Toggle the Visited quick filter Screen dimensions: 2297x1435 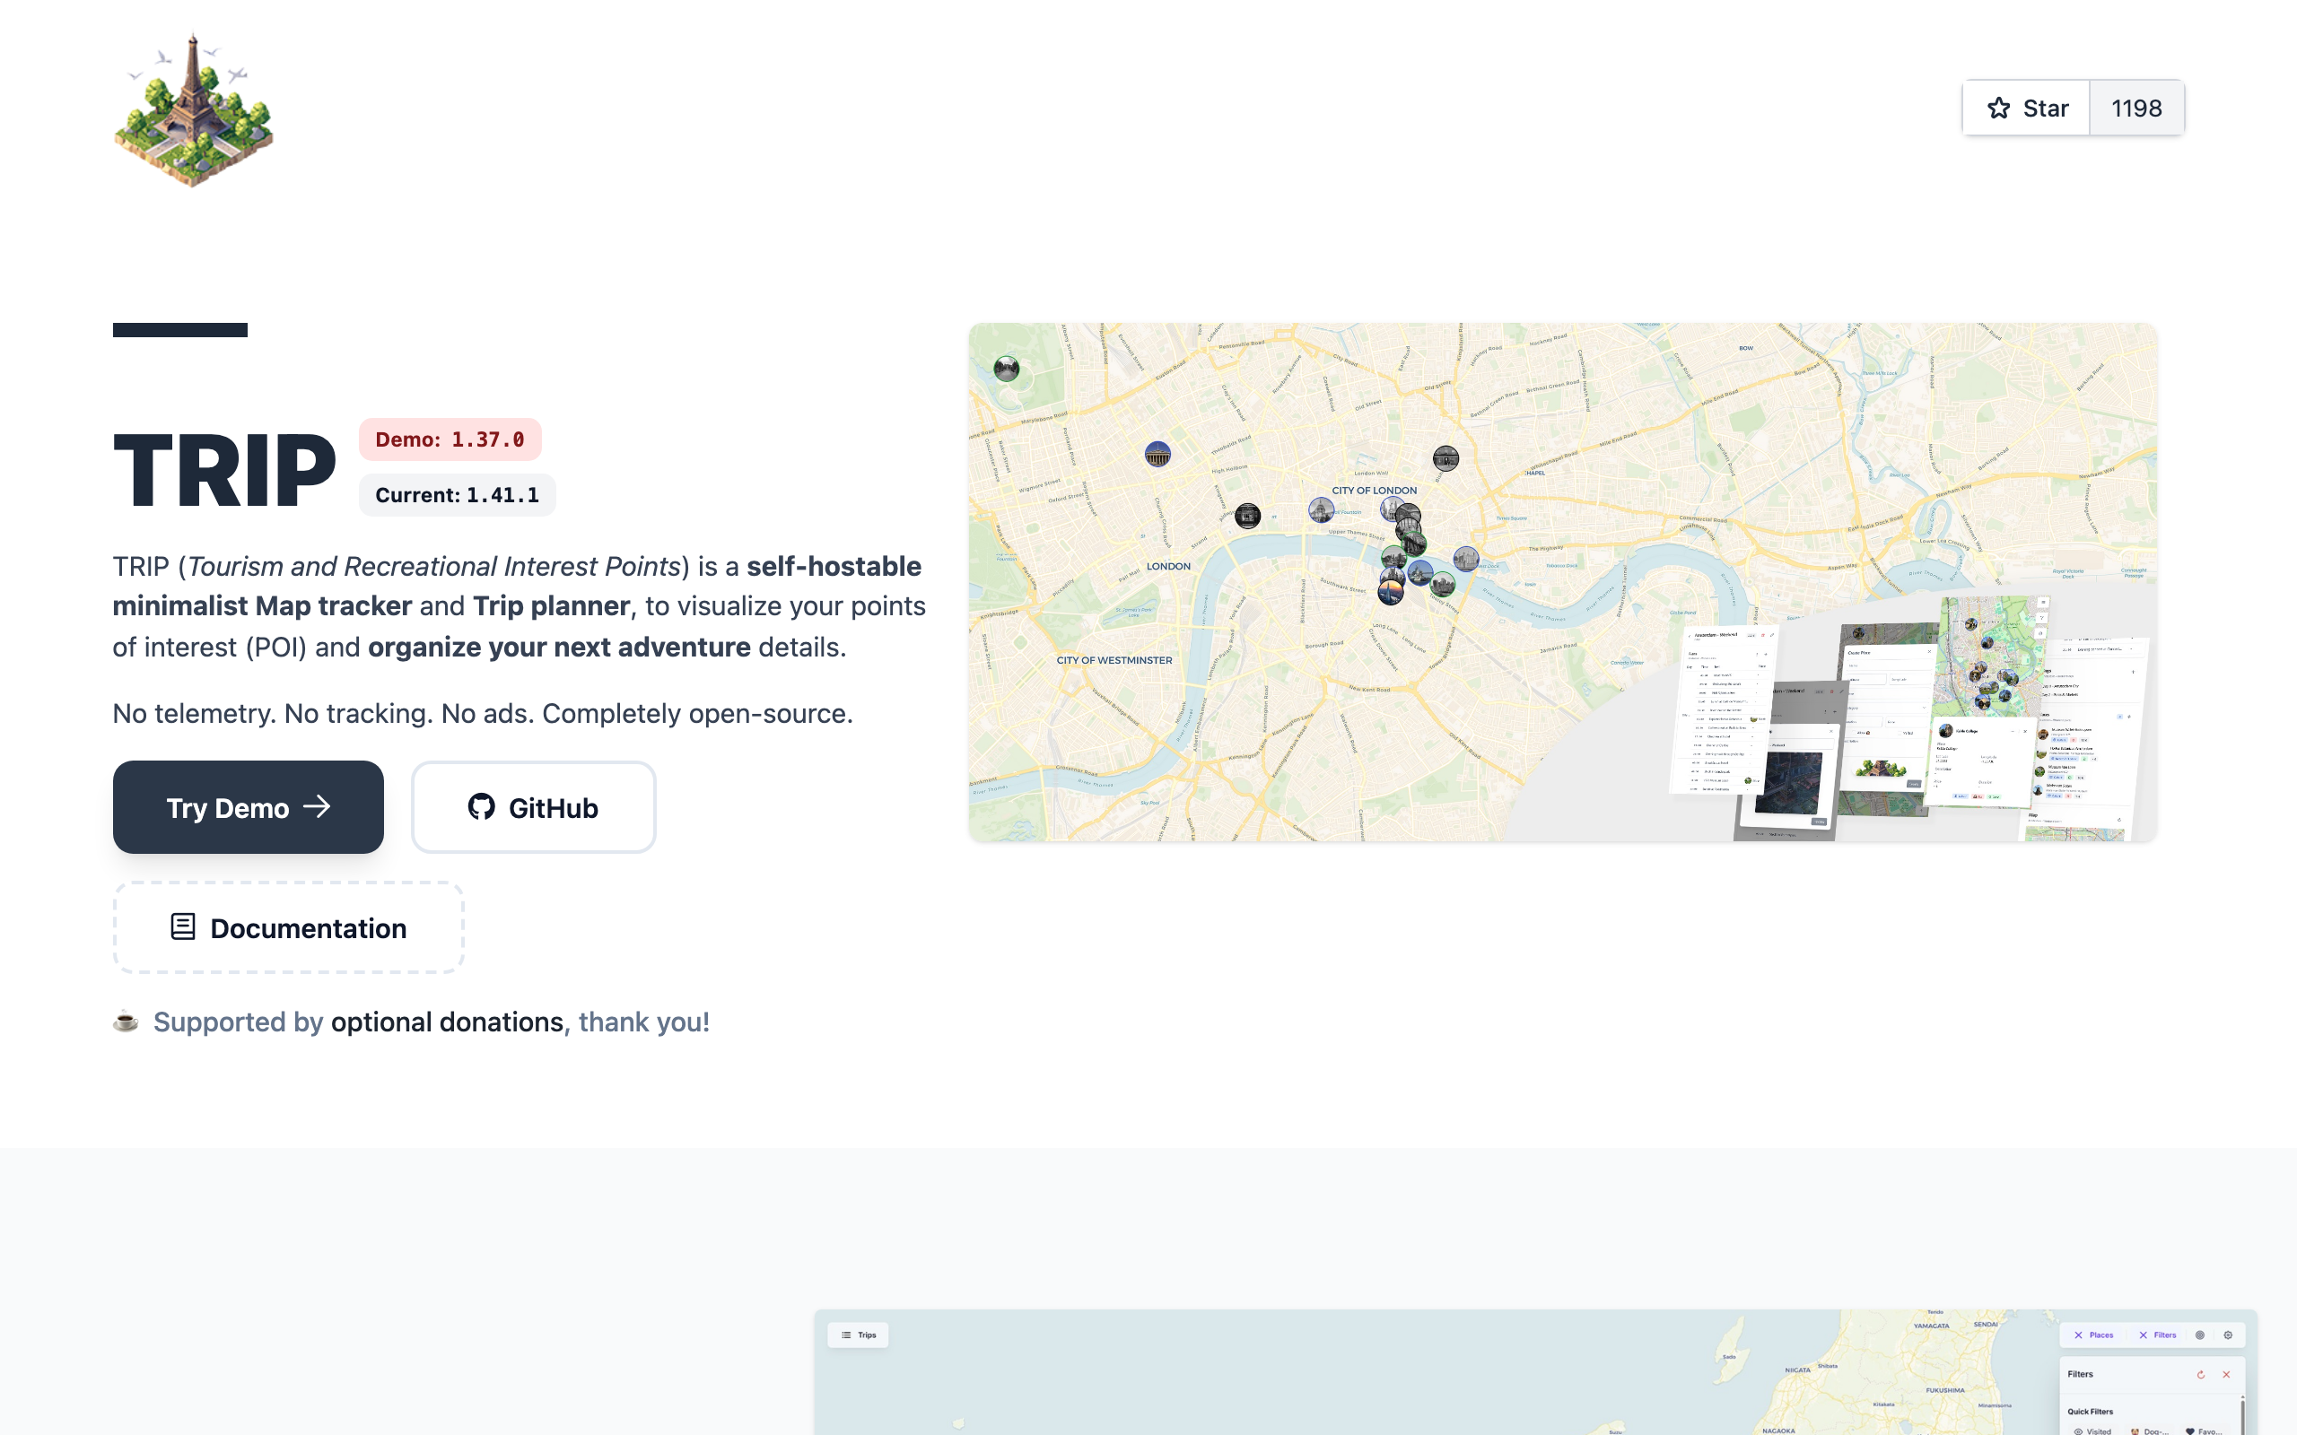click(2092, 1431)
